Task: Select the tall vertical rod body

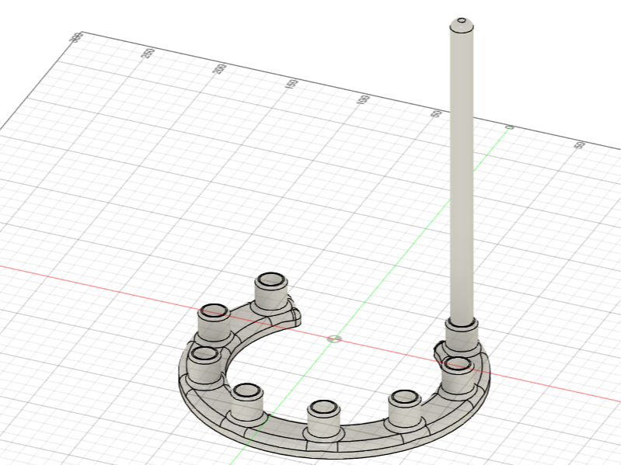Action: (x=462, y=172)
